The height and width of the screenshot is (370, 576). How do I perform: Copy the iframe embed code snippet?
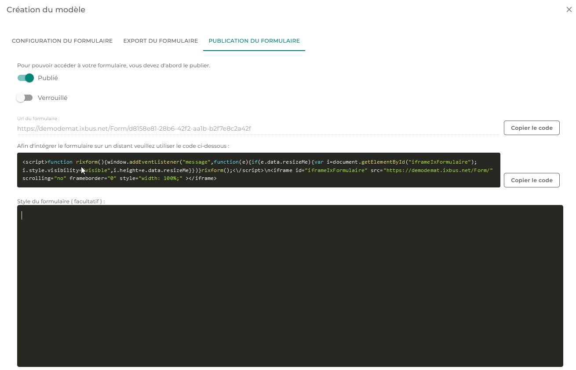coord(532,180)
